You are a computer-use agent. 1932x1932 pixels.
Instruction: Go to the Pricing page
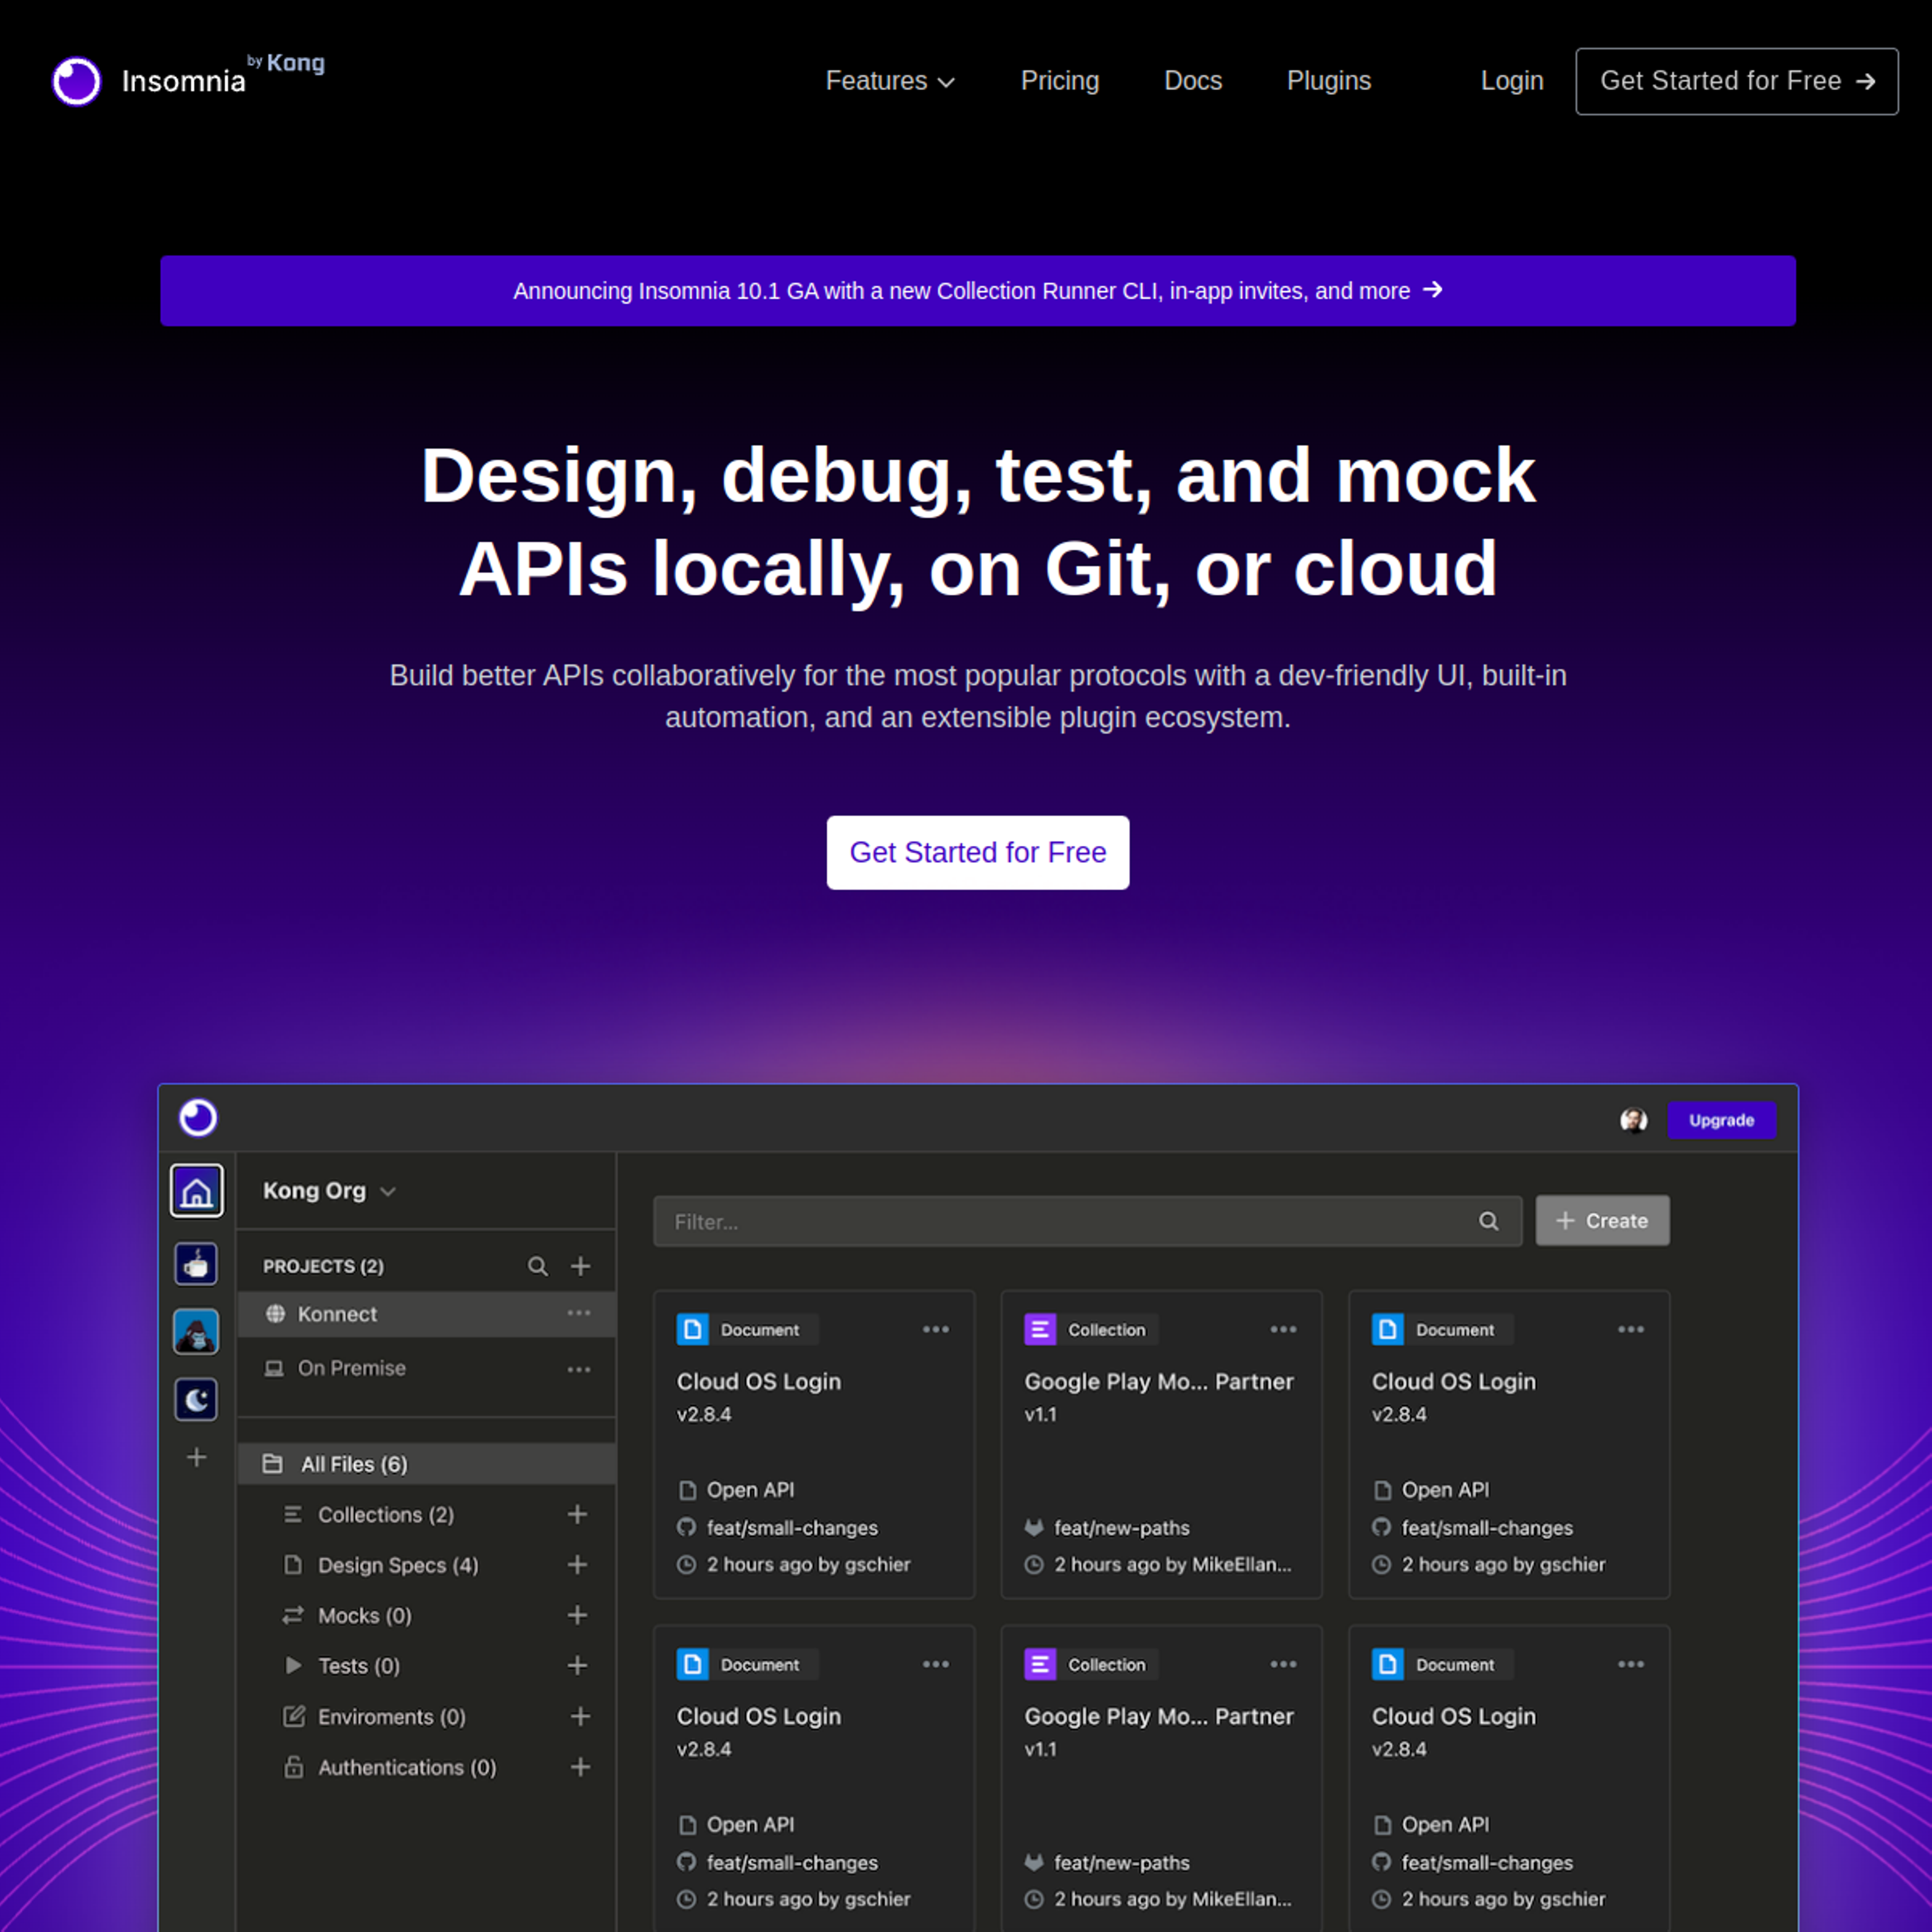pyautogui.click(x=1059, y=81)
